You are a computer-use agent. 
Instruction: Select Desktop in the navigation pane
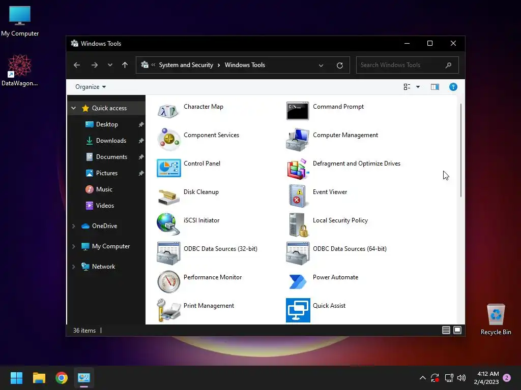tap(106, 124)
